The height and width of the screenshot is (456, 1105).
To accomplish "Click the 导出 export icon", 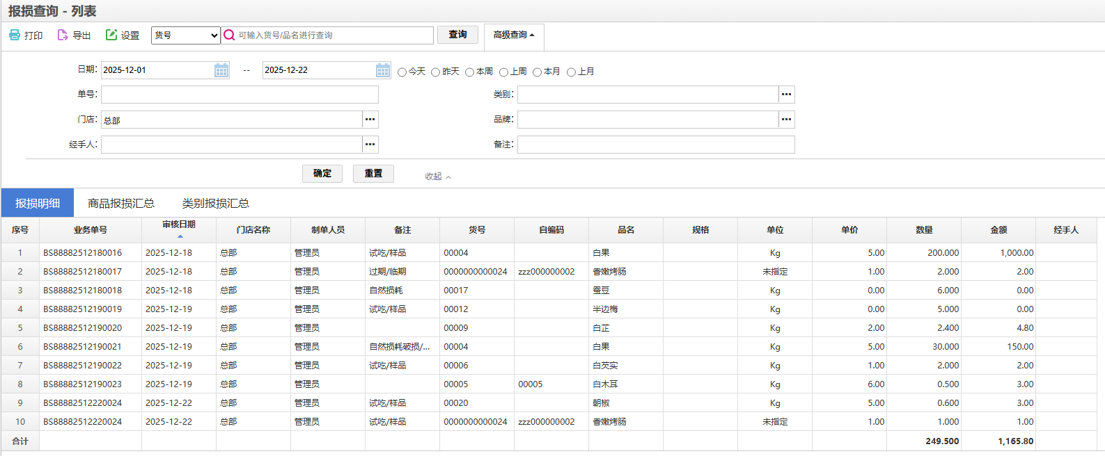I will [x=63, y=35].
